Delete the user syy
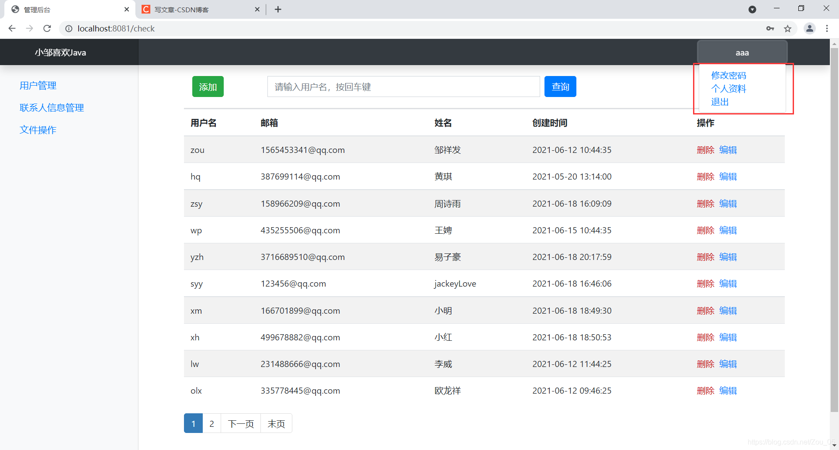 (x=705, y=284)
